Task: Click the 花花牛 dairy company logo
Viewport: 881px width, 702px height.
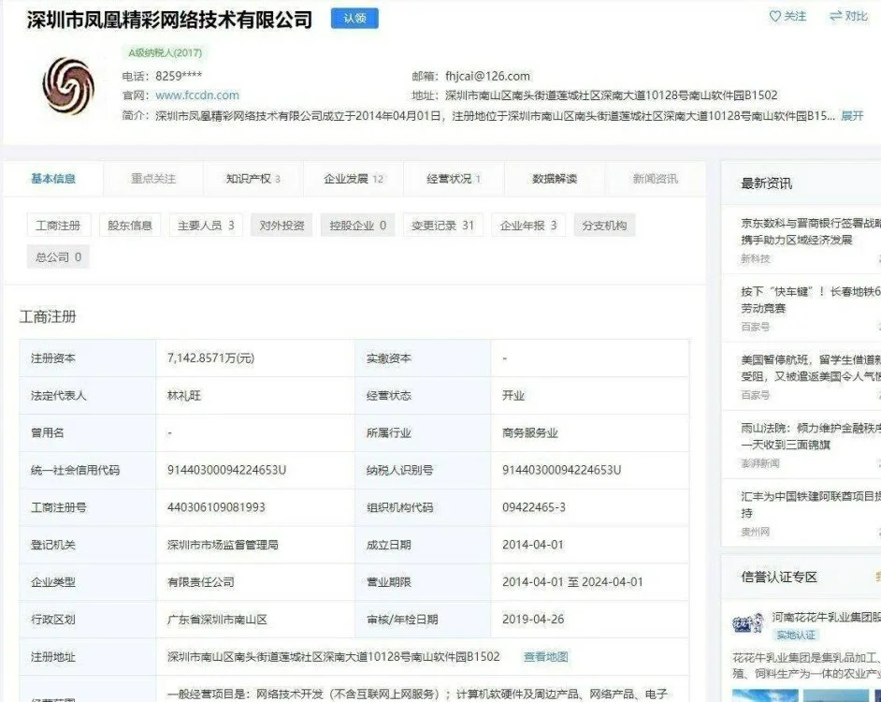Action: 748,624
